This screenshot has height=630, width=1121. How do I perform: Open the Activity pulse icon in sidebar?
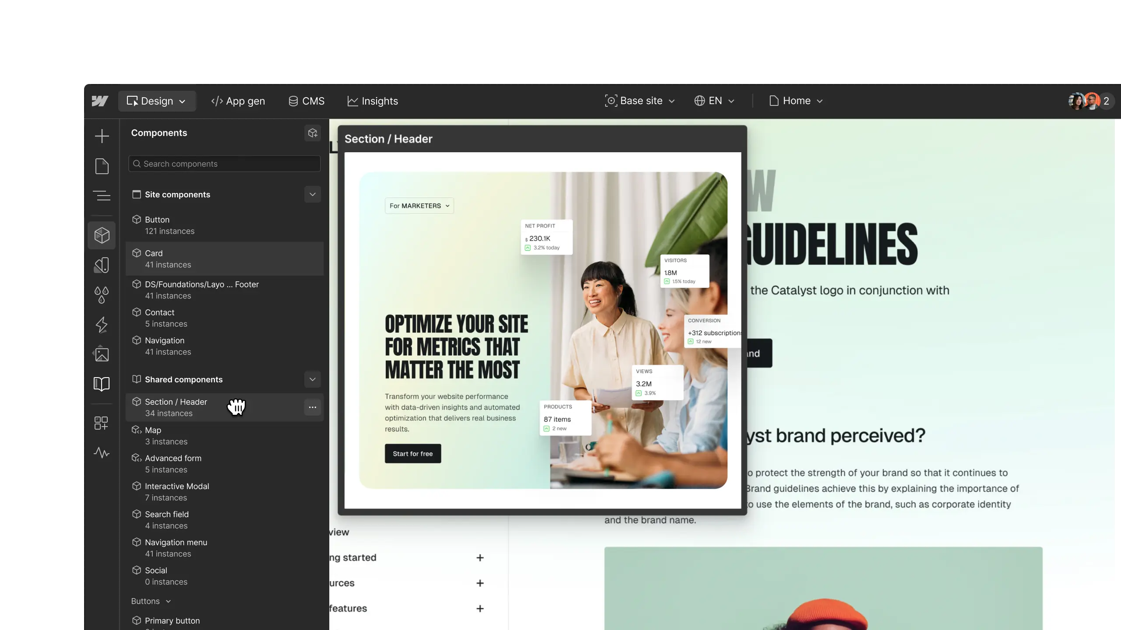[x=102, y=452]
